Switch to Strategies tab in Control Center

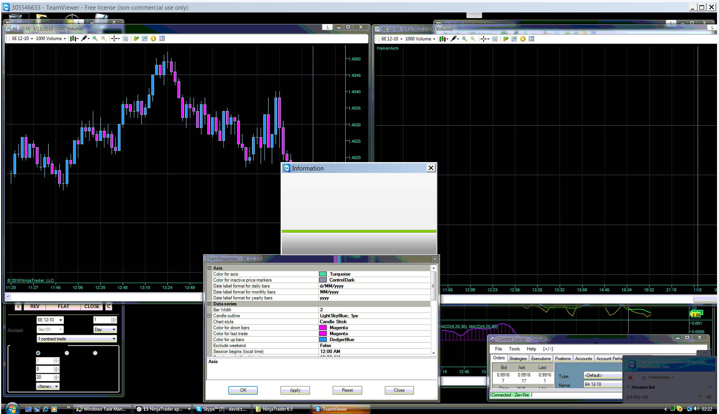tap(518, 359)
